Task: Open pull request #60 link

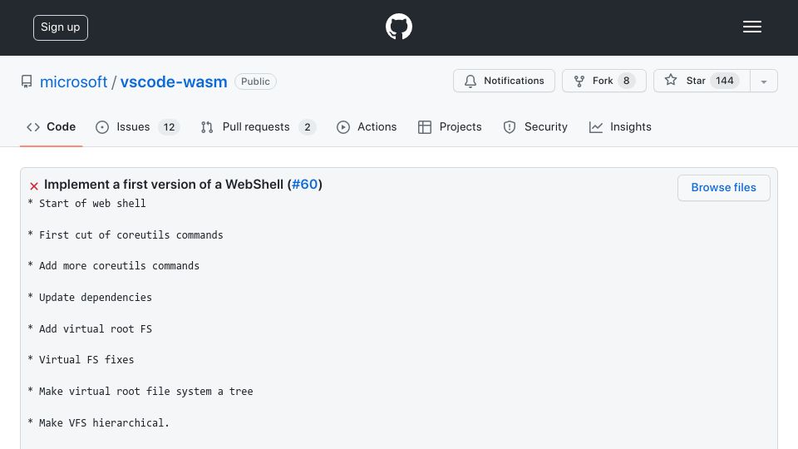Action: pos(305,185)
